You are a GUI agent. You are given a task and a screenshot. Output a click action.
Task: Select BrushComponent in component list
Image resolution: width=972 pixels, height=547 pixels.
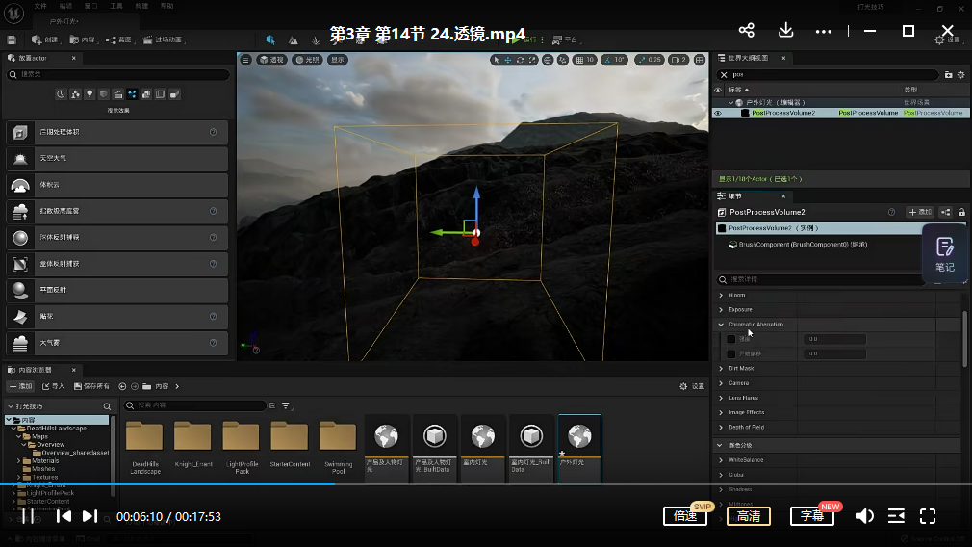pos(803,245)
